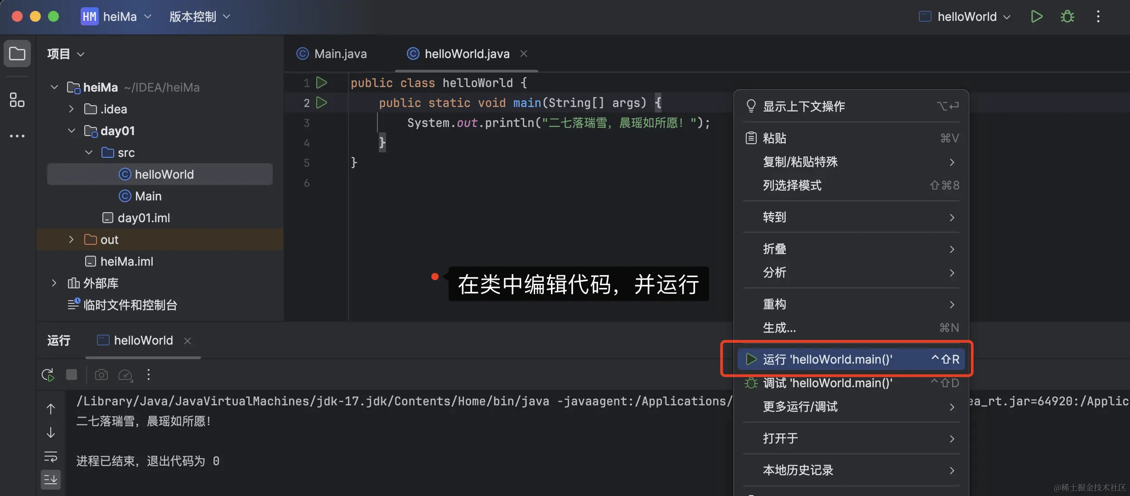Open the Open In submenu
This screenshot has height=496, width=1130.
pos(851,438)
